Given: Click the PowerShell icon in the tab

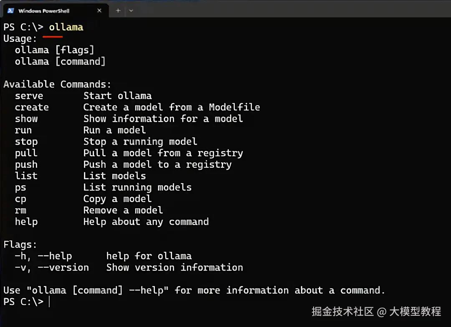Looking at the screenshot, I should point(10,10).
